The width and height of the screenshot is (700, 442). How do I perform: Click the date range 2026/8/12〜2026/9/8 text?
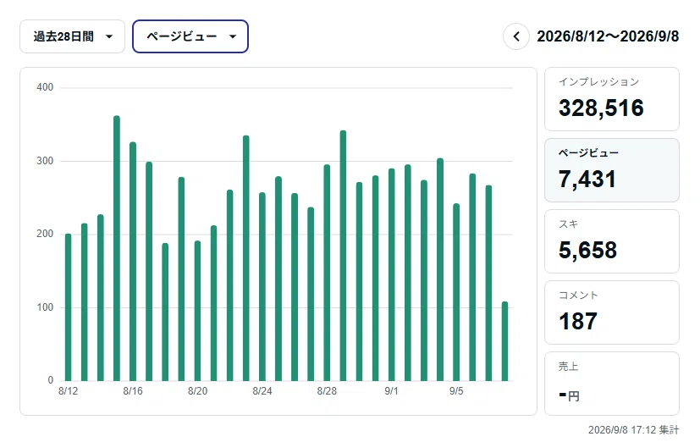point(608,36)
